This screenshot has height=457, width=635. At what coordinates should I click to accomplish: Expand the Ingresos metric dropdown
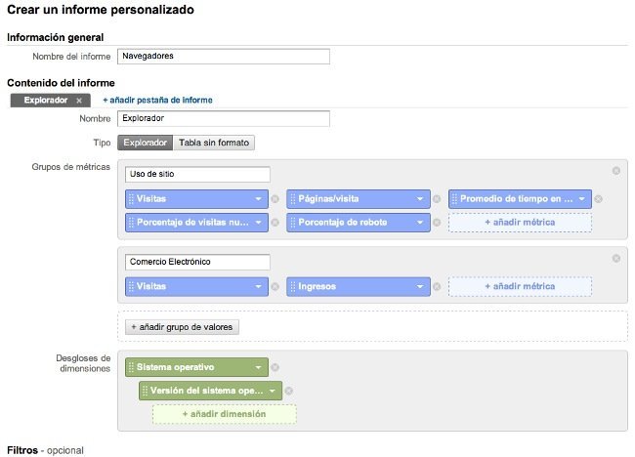click(x=419, y=287)
